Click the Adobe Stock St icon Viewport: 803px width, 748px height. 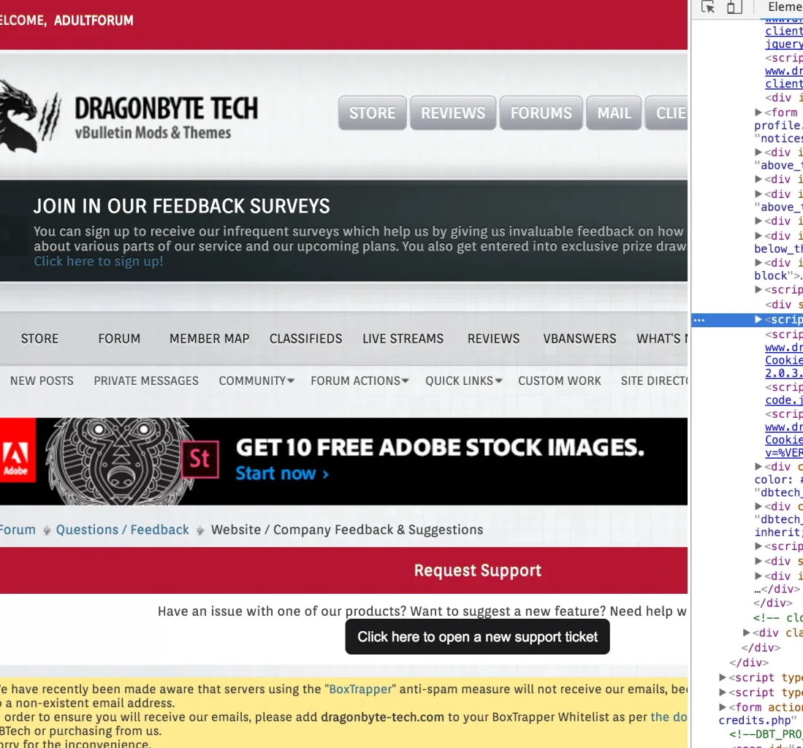click(200, 459)
